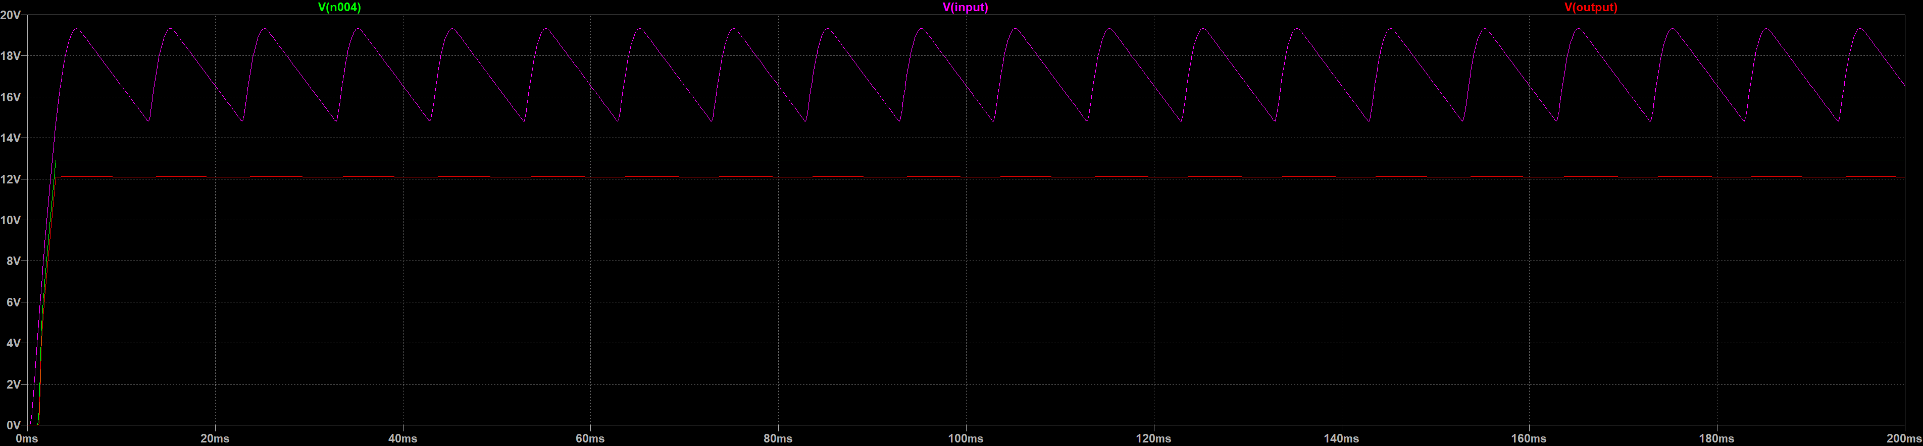Click the 0ms time axis label
Screen dimensions: 1923x446
pyautogui.click(x=27, y=438)
